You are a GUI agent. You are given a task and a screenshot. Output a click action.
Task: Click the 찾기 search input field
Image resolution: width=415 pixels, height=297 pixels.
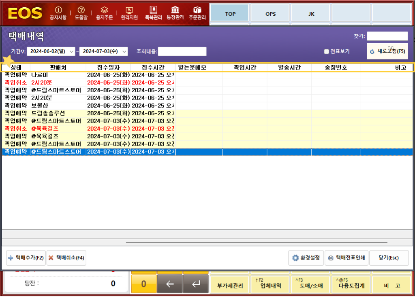[x=387, y=36]
